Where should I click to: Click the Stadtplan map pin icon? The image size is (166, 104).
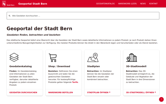point(93,57)
